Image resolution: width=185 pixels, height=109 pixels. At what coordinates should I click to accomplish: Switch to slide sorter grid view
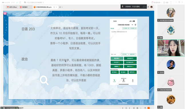(137, 108)
